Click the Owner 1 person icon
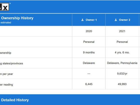The width and height of the screenshot is (140, 105). coord(82,20)
